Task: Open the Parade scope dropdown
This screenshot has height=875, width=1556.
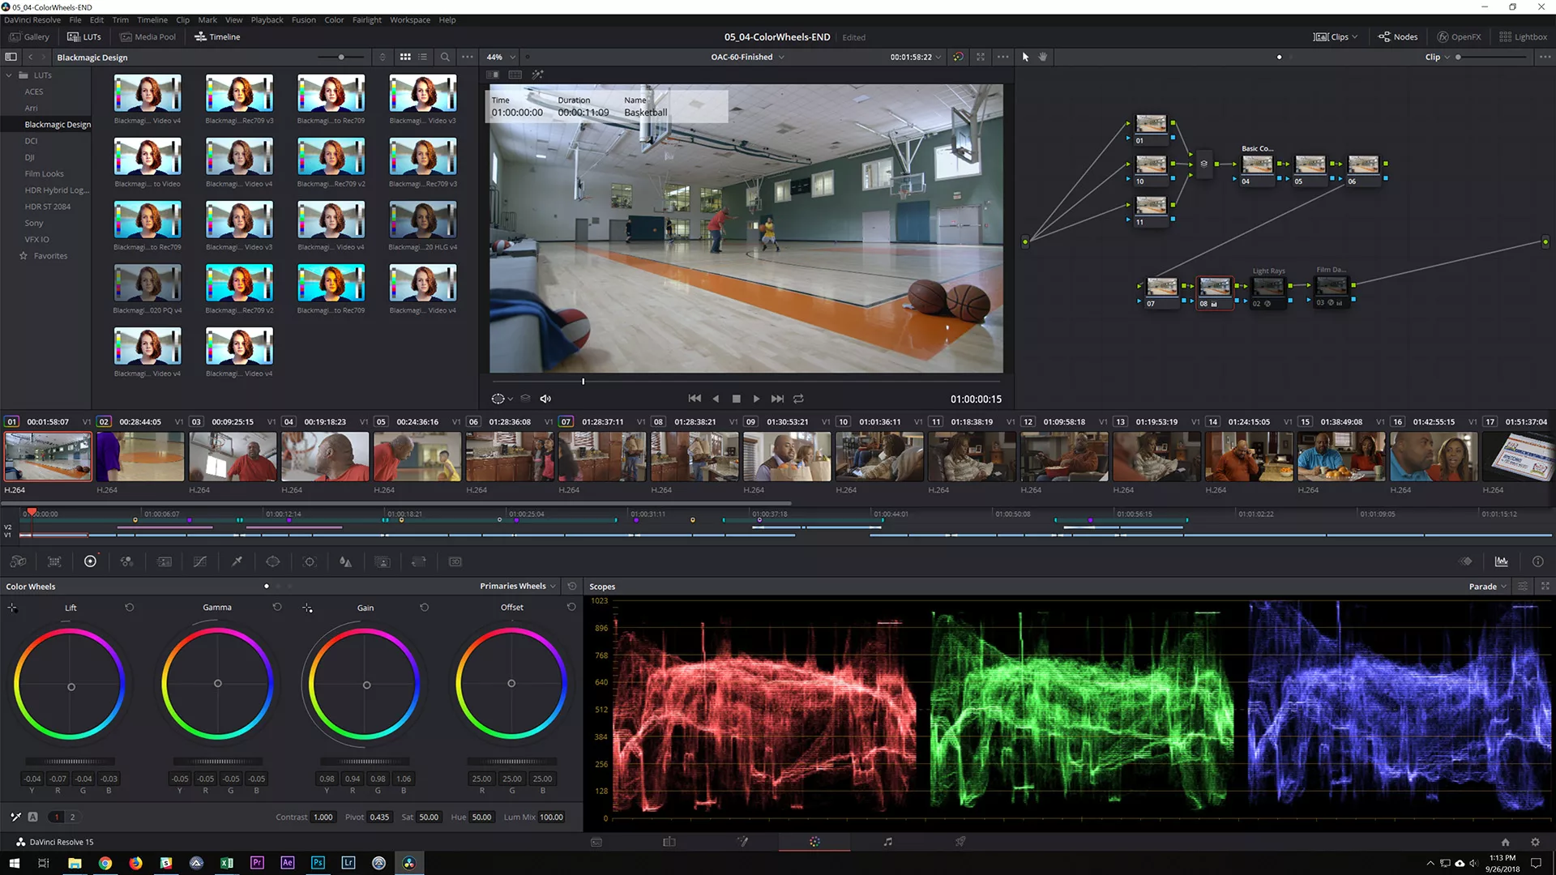Action: [1487, 586]
